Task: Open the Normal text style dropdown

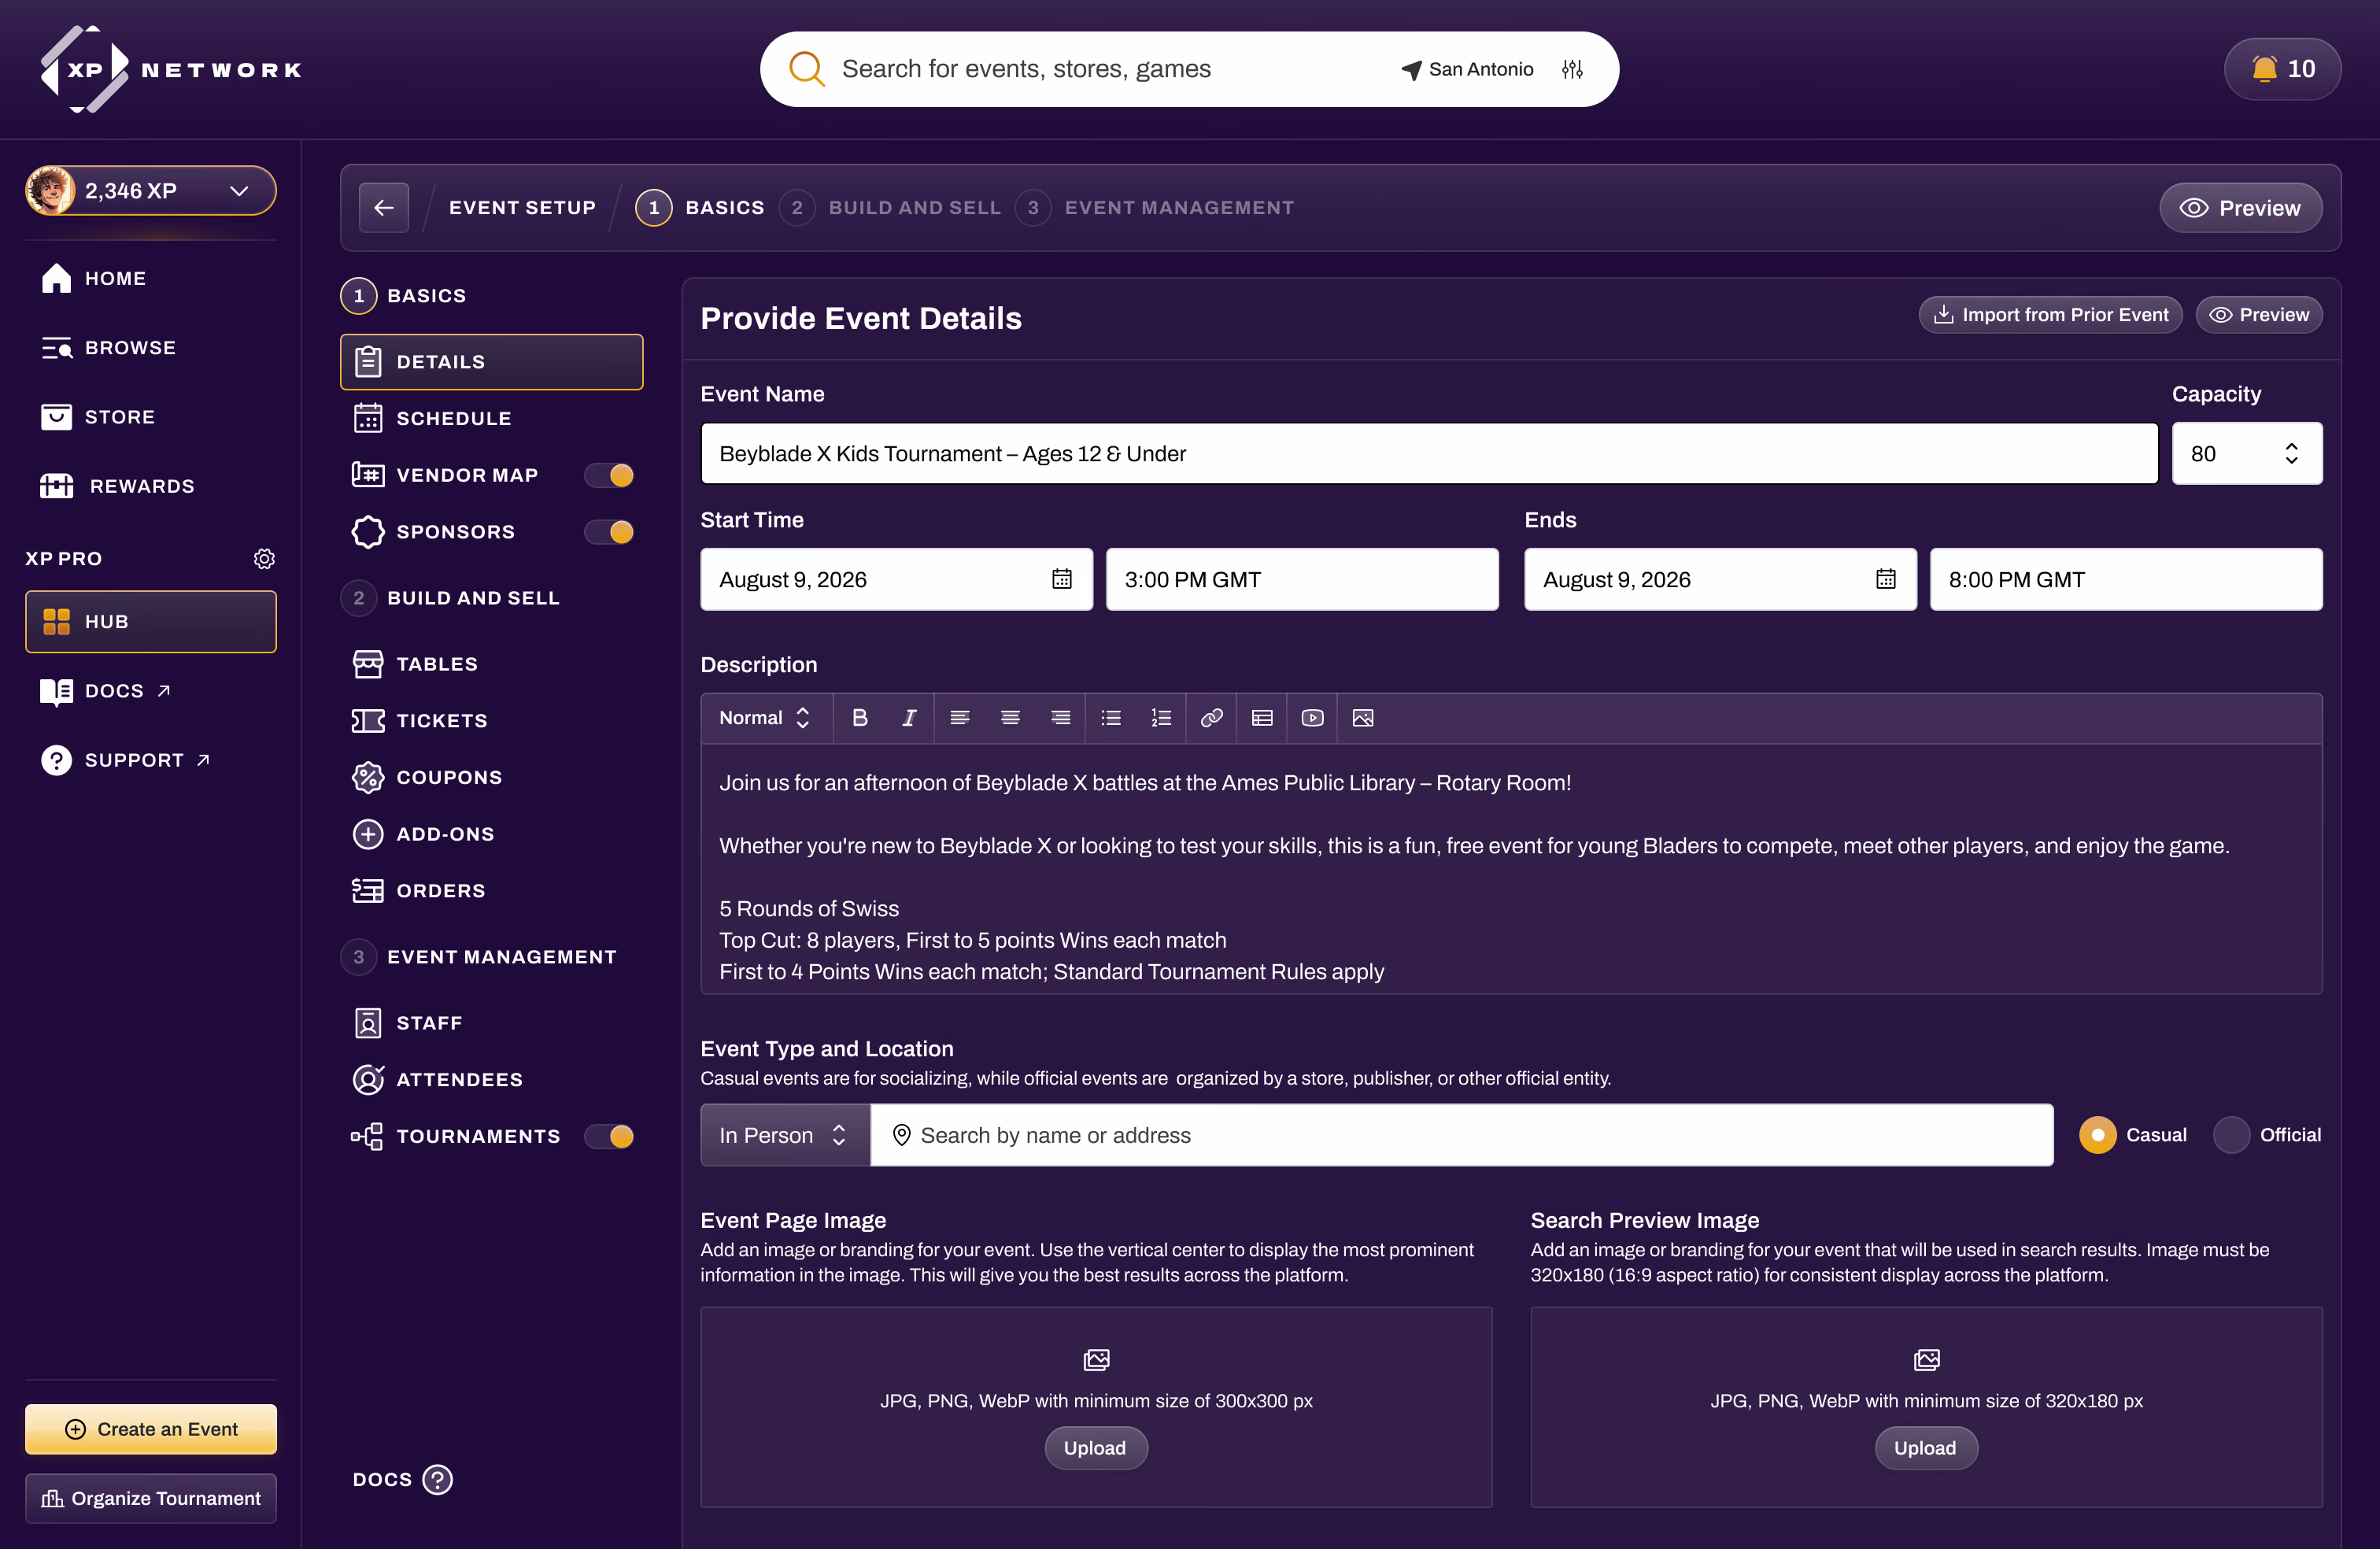Action: (x=765, y=718)
